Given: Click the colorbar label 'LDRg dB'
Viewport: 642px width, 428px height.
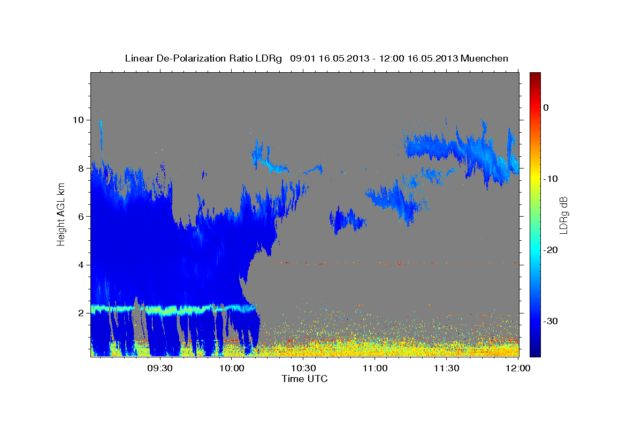Looking at the screenshot, I should [x=563, y=215].
